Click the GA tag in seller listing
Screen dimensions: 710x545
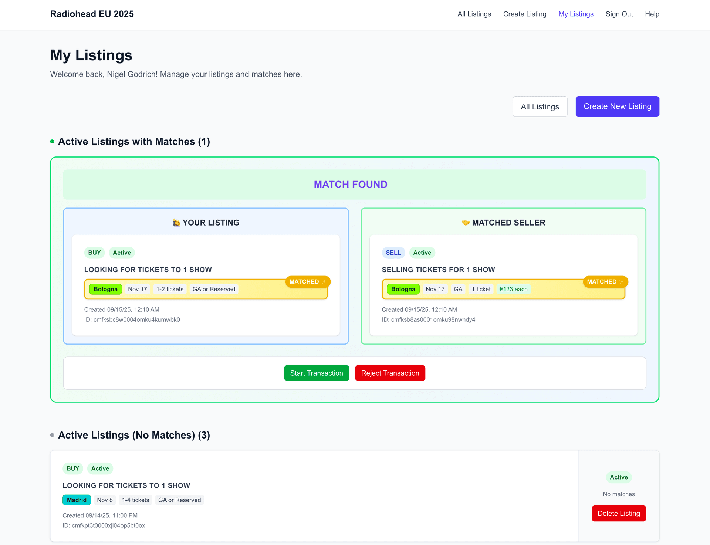458,289
